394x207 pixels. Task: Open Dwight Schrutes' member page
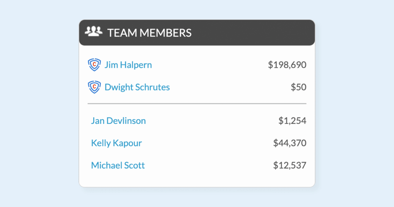[137, 87]
